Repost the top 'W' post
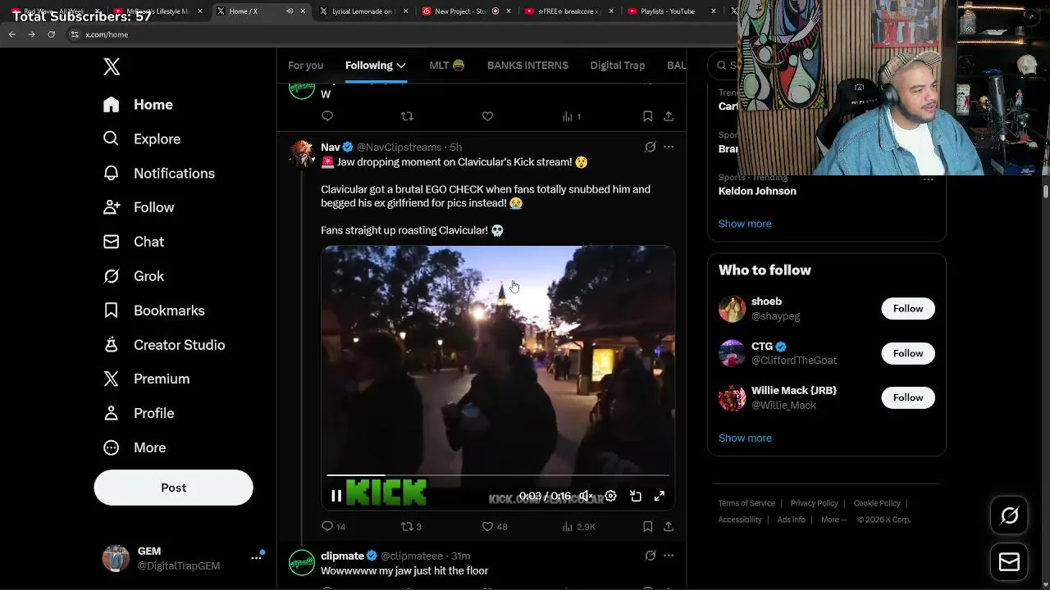This screenshot has height=590, width=1050. (x=406, y=116)
